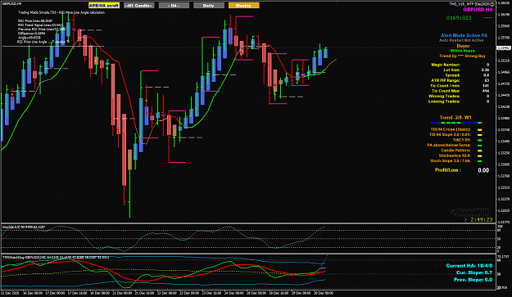The image size is (512, 297).
Task: Click the Profit/Loss 0.00 value
Action: (x=483, y=170)
